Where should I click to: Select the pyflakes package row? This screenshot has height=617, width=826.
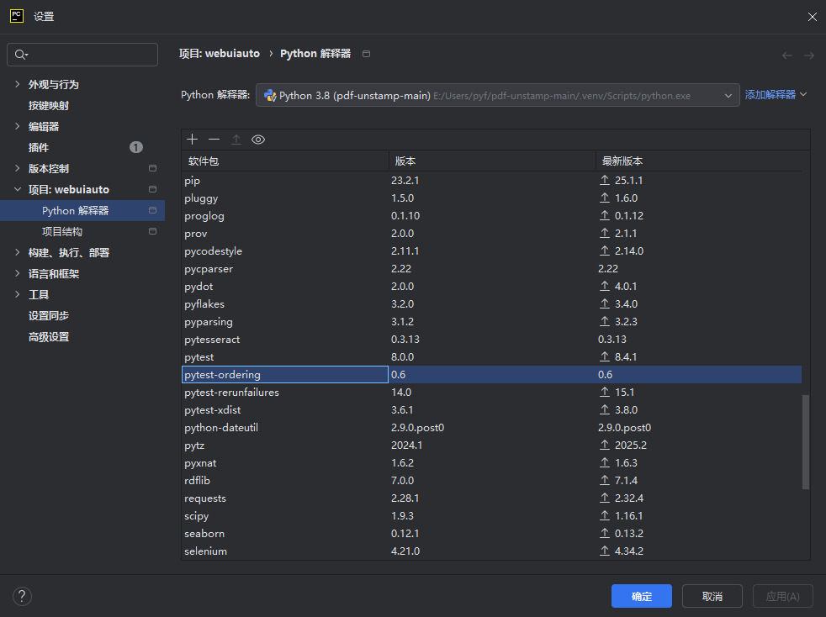pos(491,303)
